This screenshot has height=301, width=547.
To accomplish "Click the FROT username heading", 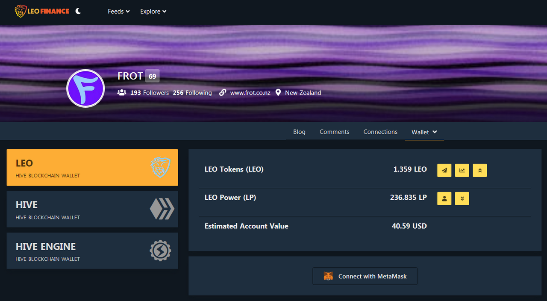I will [130, 76].
